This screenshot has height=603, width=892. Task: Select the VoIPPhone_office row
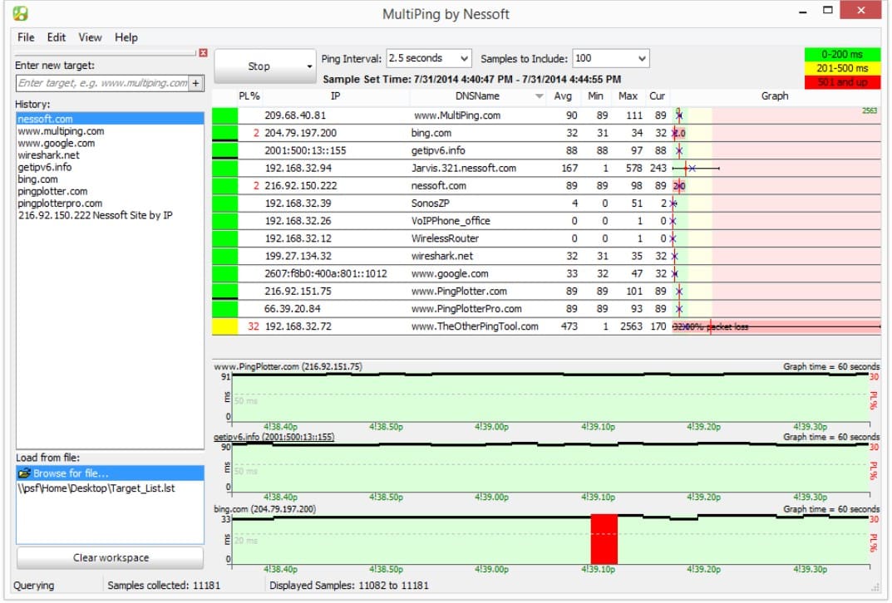pyautogui.click(x=546, y=221)
